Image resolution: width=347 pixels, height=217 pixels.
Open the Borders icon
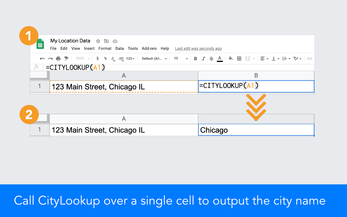tap(239, 58)
